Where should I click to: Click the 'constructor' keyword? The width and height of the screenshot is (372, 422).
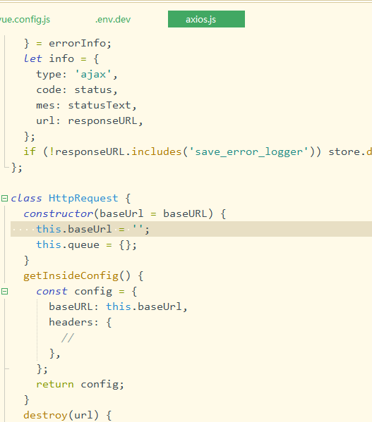[58, 213]
